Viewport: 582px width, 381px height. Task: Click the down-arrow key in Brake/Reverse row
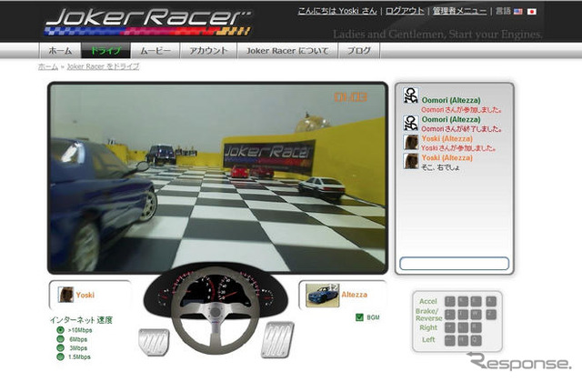pyautogui.click(x=450, y=315)
